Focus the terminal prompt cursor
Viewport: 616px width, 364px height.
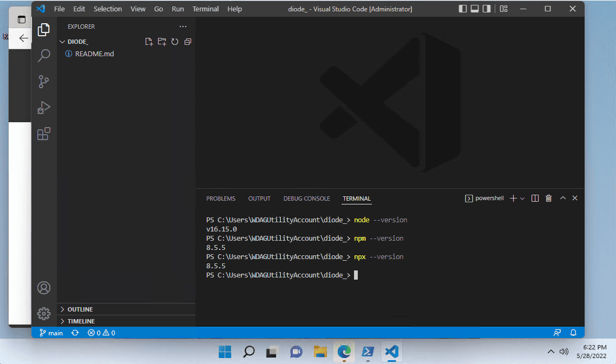click(356, 275)
